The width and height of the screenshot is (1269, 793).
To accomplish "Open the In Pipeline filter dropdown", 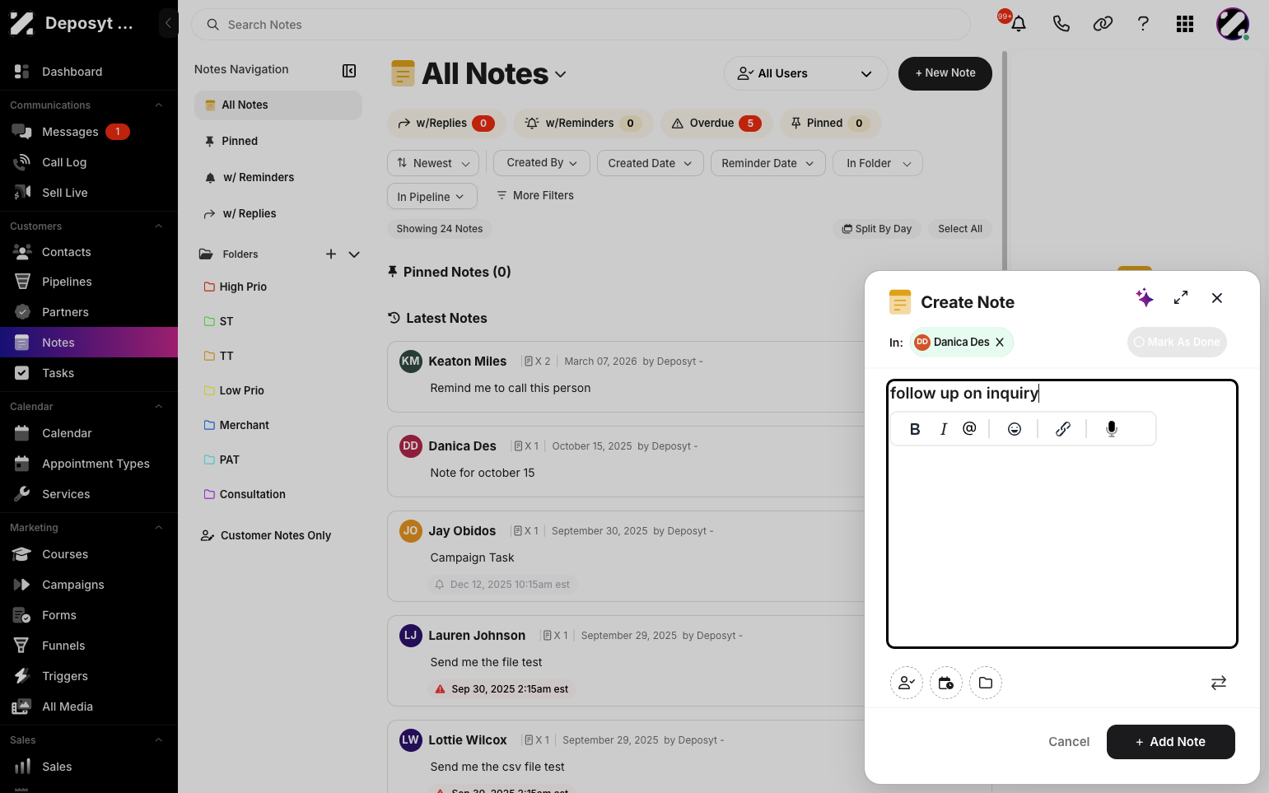I will pos(432,196).
